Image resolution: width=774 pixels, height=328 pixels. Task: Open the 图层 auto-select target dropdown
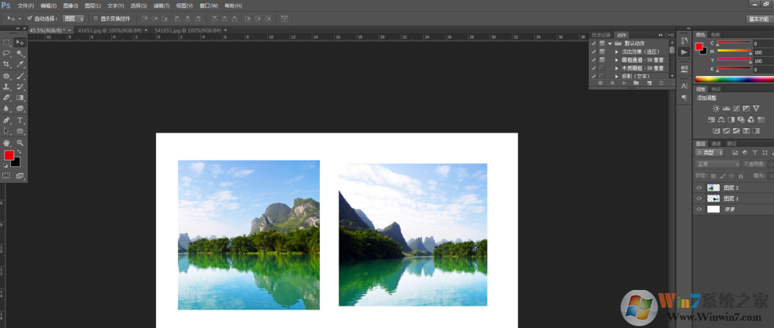[x=73, y=18]
